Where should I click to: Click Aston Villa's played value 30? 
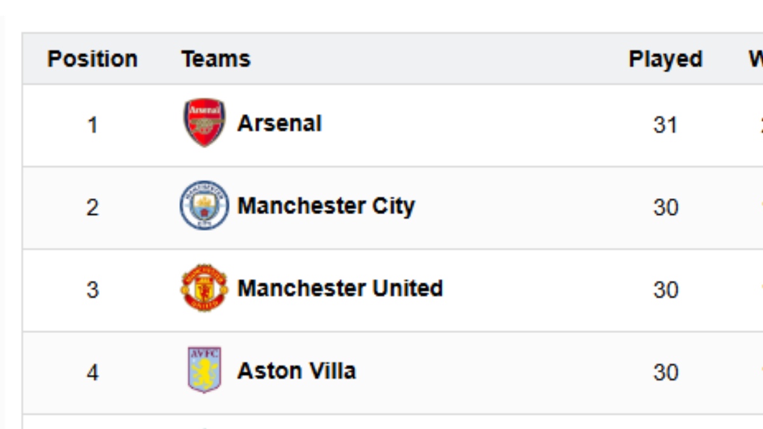(x=665, y=372)
